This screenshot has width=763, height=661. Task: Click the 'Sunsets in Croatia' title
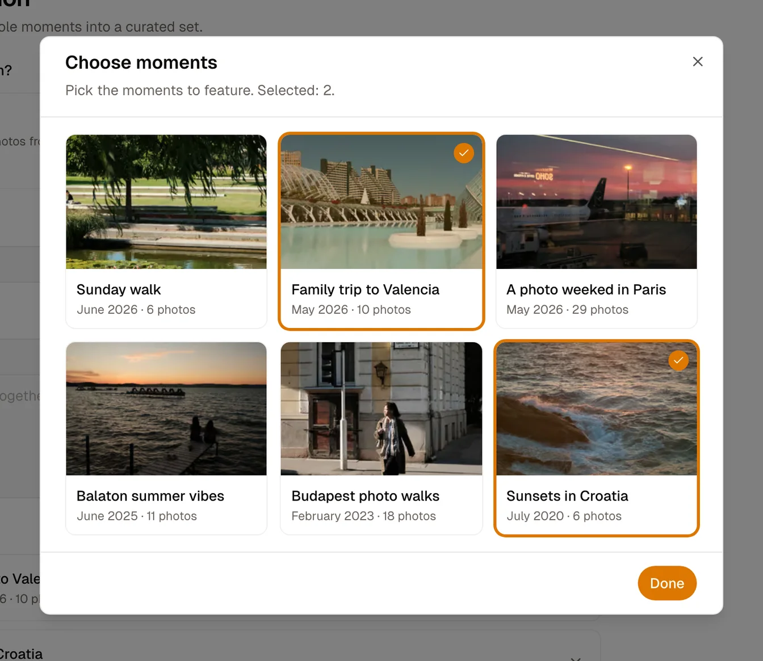567,496
